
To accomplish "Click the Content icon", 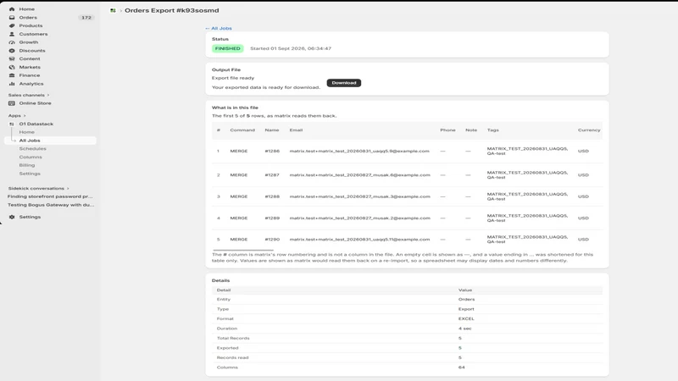I will 12,58.
